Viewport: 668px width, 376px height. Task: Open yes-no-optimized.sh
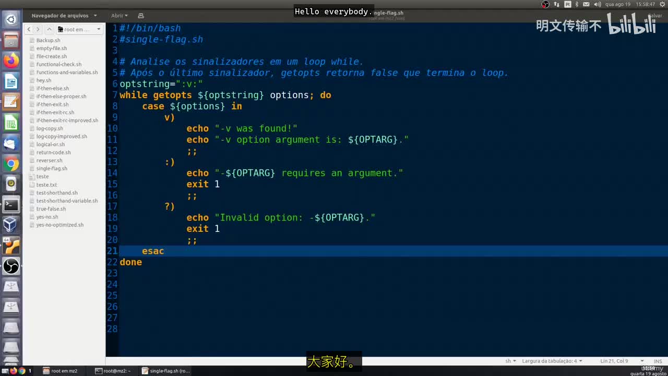point(59,225)
